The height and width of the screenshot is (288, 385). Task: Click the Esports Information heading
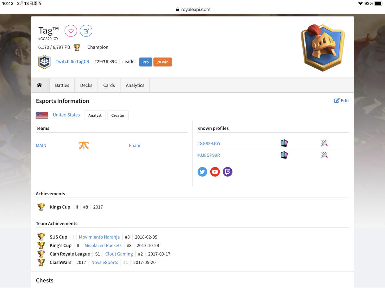pyautogui.click(x=63, y=101)
